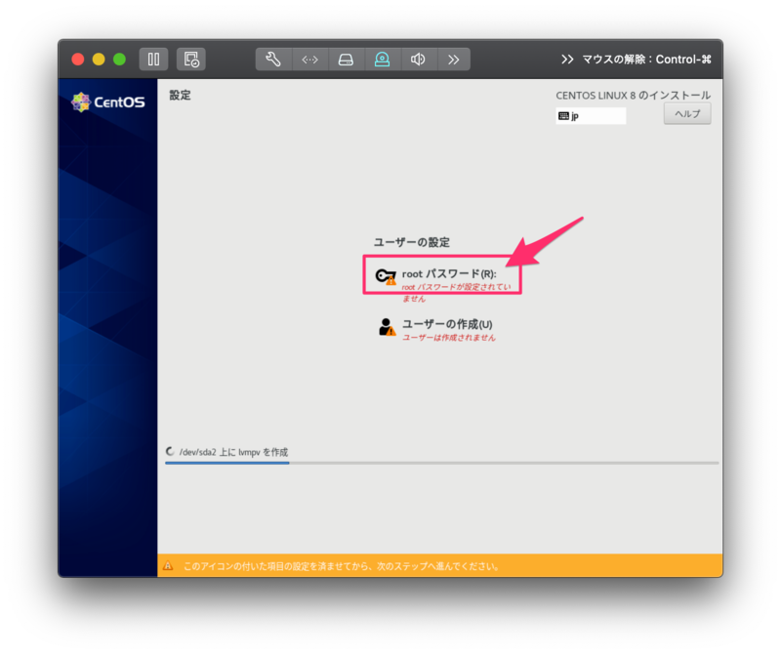Toggle the sound speaker icon
Viewport: 781px width, 654px height.
pyautogui.click(x=419, y=60)
